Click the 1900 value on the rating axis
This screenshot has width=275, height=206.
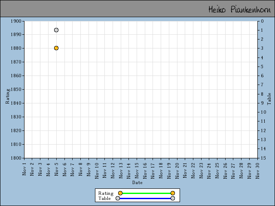tap(16, 21)
